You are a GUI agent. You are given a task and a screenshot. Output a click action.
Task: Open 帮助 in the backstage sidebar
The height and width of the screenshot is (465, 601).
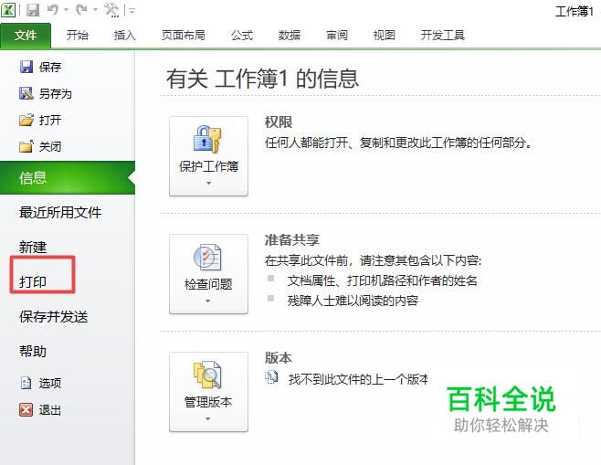click(33, 351)
